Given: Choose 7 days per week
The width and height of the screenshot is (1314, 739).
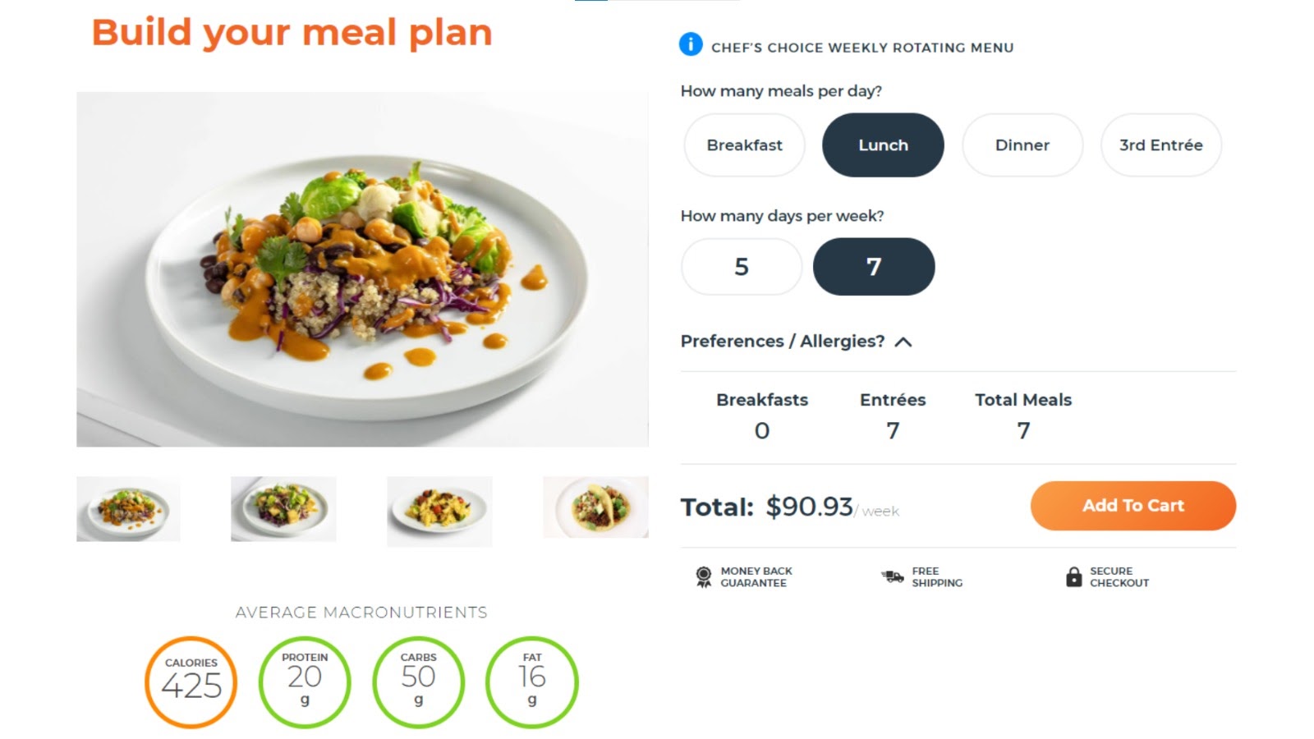Looking at the screenshot, I should (874, 267).
